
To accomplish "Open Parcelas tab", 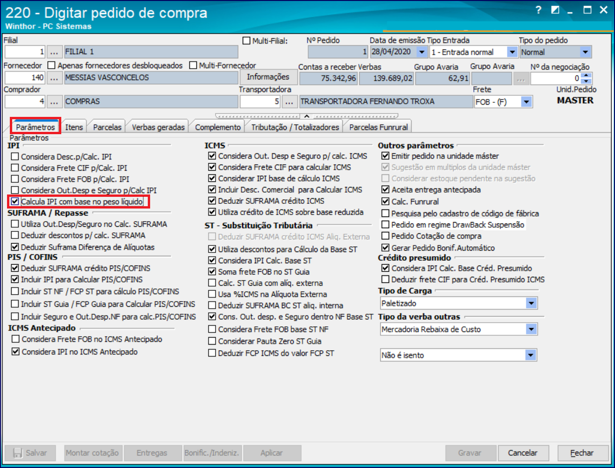I will pyautogui.click(x=107, y=127).
